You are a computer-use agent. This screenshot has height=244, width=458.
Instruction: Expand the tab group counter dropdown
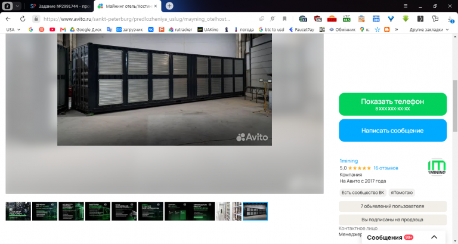pyautogui.click(x=17, y=6)
